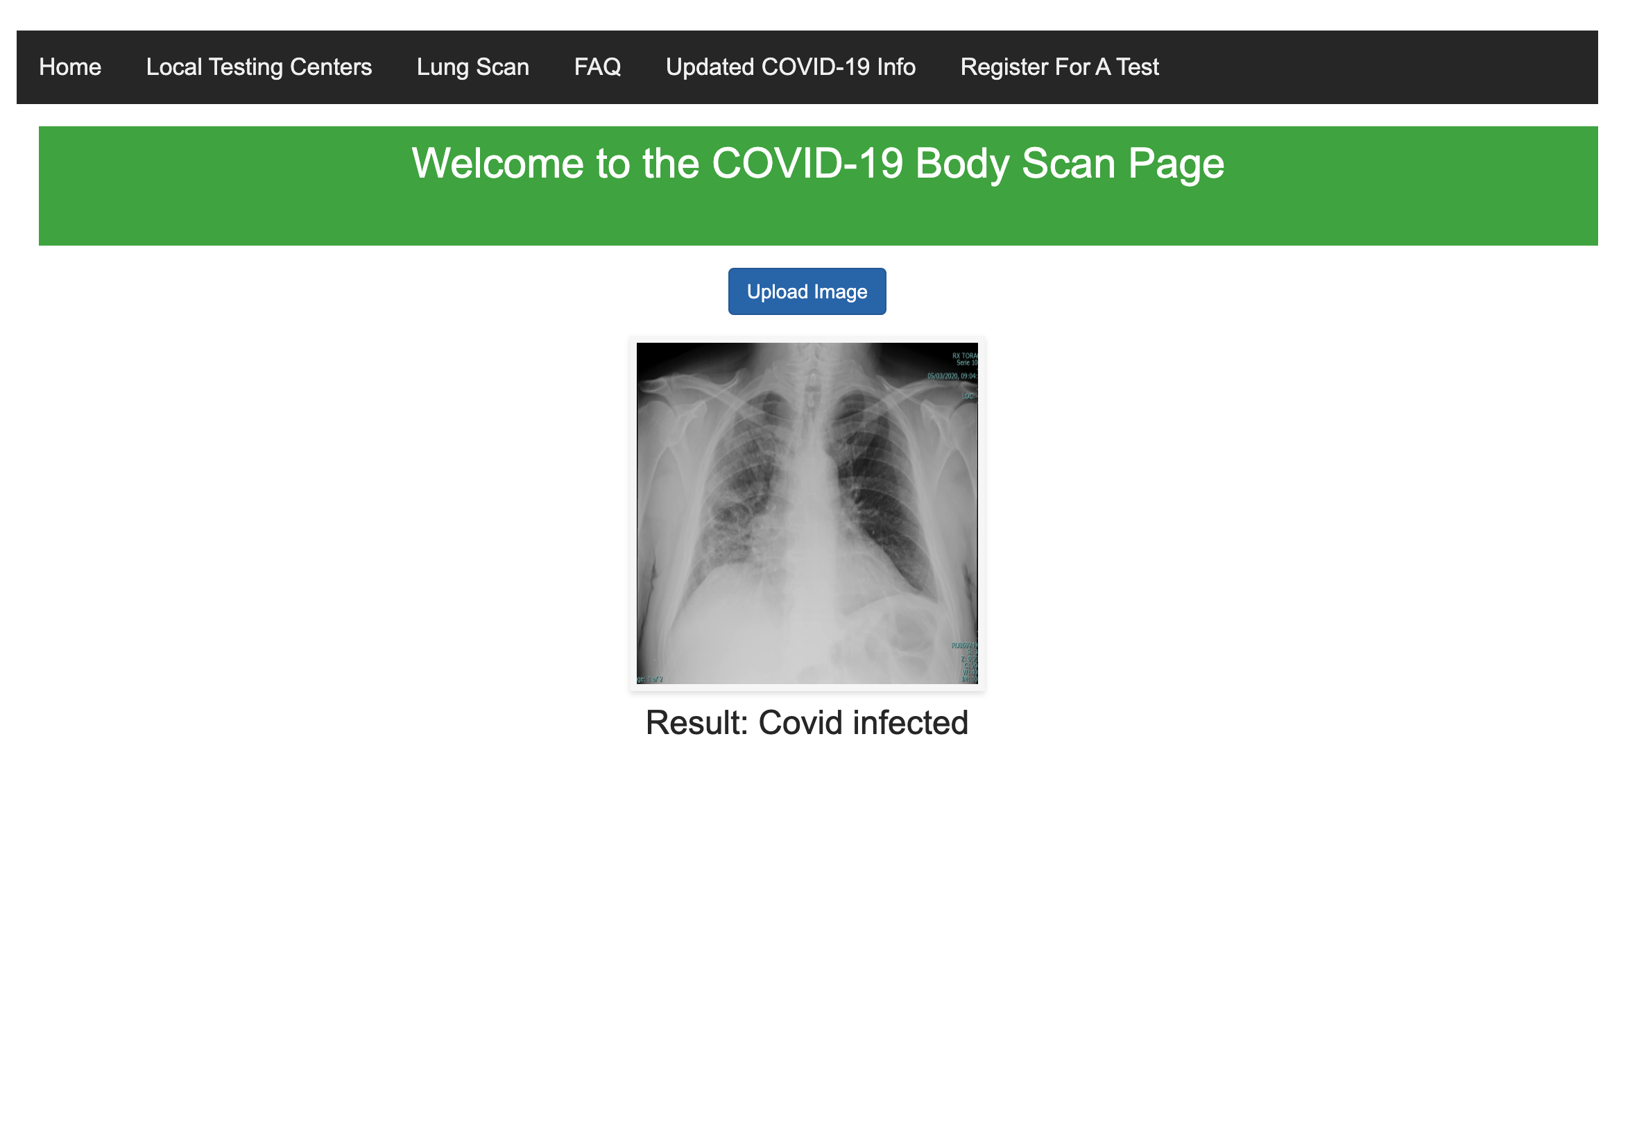The height and width of the screenshot is (1124, 1637).
Task: Click the word "COVID-19" in banner title
Action: (807, 164)
